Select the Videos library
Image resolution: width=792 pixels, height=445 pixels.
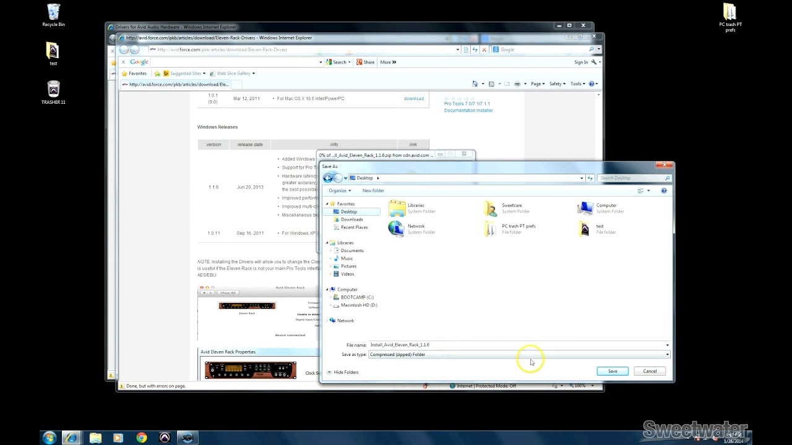coord(347,274)
